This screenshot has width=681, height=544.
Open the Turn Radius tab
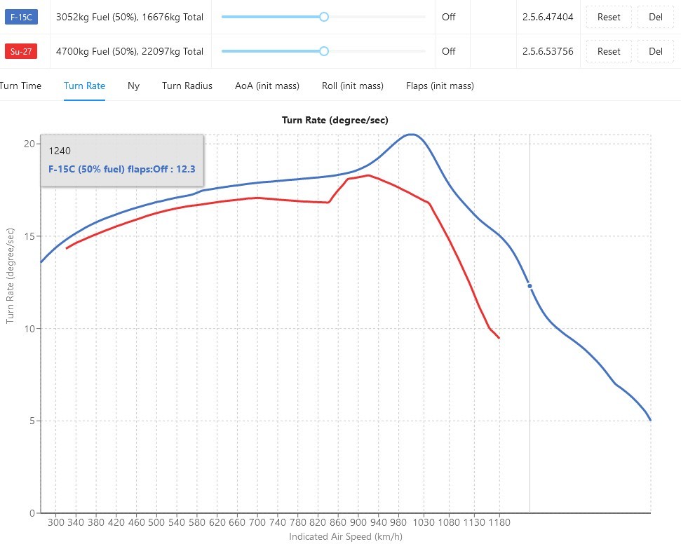click(187, 86)
